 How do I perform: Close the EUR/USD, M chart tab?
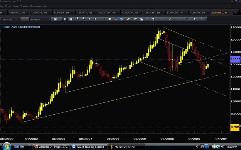pyautogui.click(x=231, y=13)
